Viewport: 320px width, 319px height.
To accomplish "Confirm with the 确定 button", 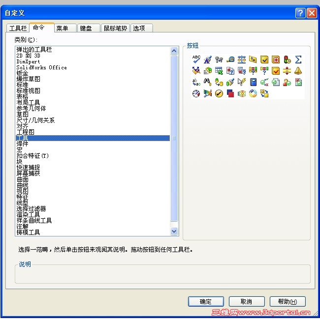I will (206, 301).
